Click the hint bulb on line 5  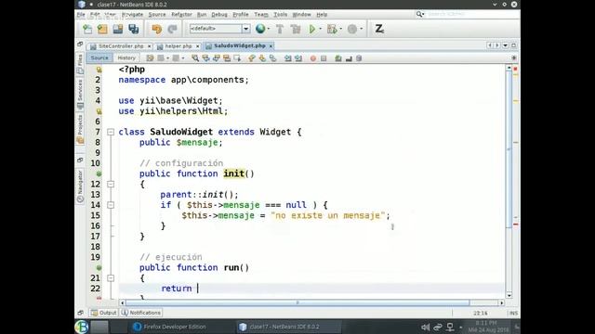pyautogui.click(x=99, y=111)
